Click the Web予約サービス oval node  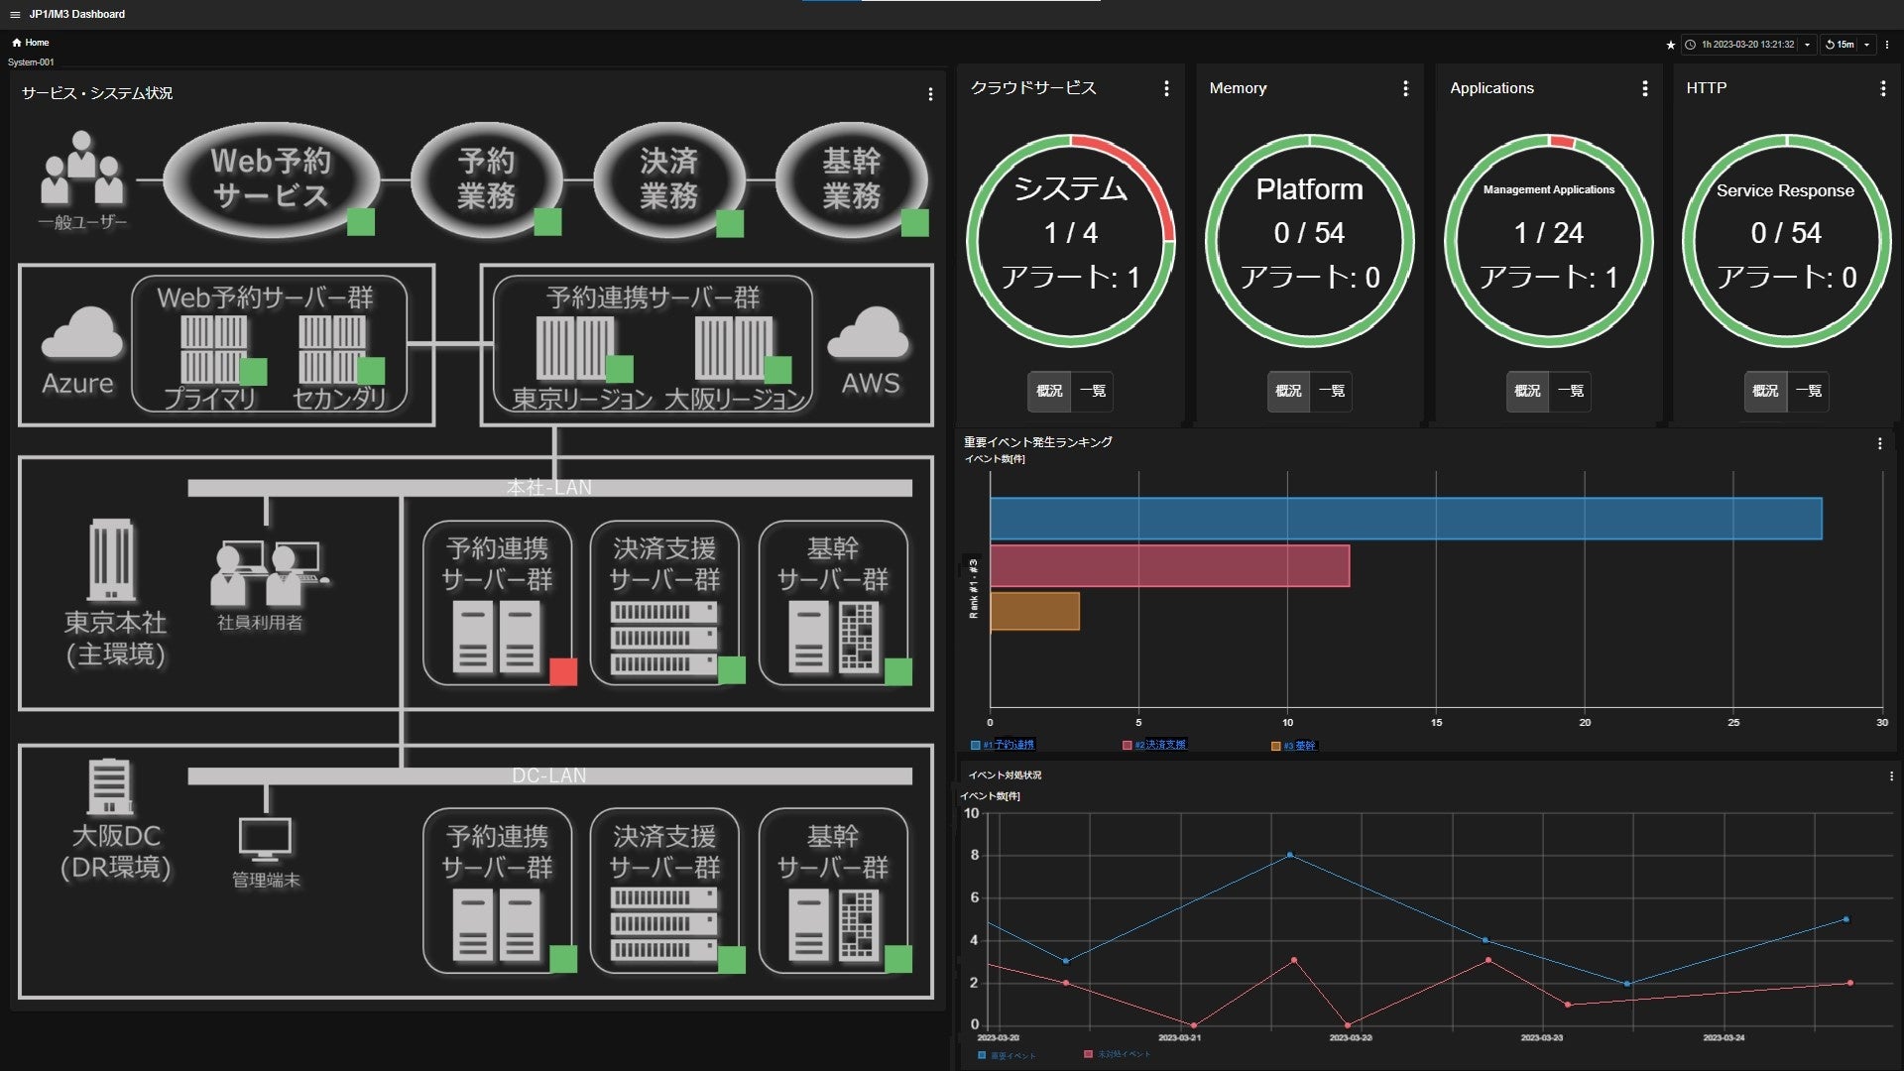click(x=270, y=178)
